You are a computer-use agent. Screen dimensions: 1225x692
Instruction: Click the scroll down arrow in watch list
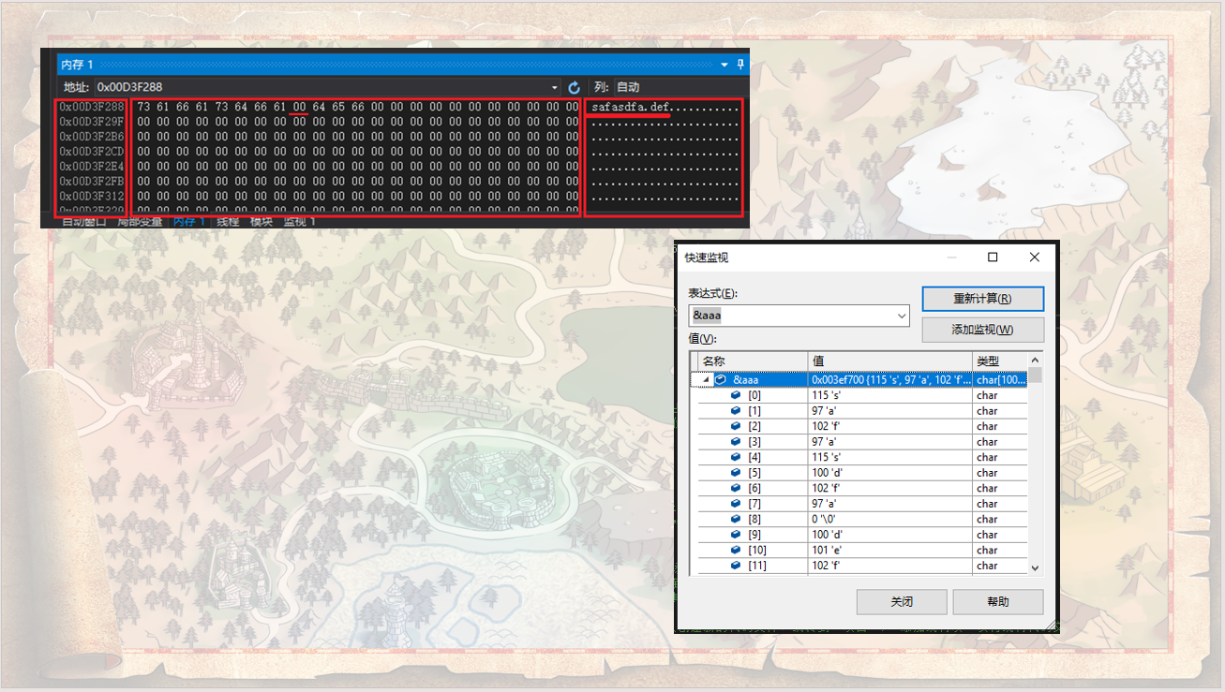pos(1036,567)
